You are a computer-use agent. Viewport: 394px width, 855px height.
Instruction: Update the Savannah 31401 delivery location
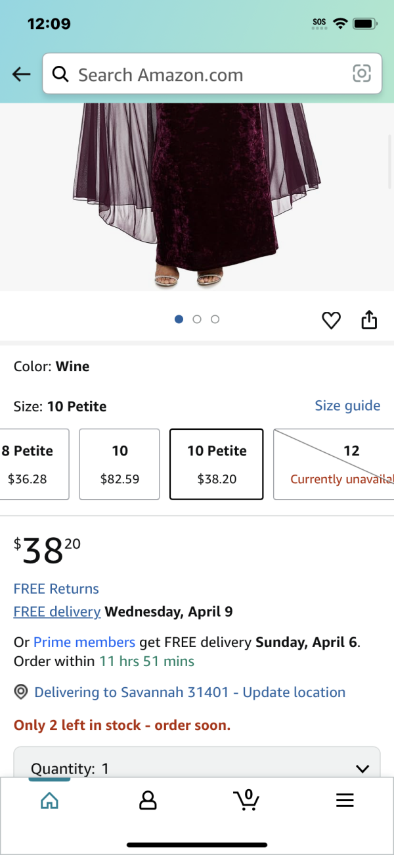(x=190, y=692)
